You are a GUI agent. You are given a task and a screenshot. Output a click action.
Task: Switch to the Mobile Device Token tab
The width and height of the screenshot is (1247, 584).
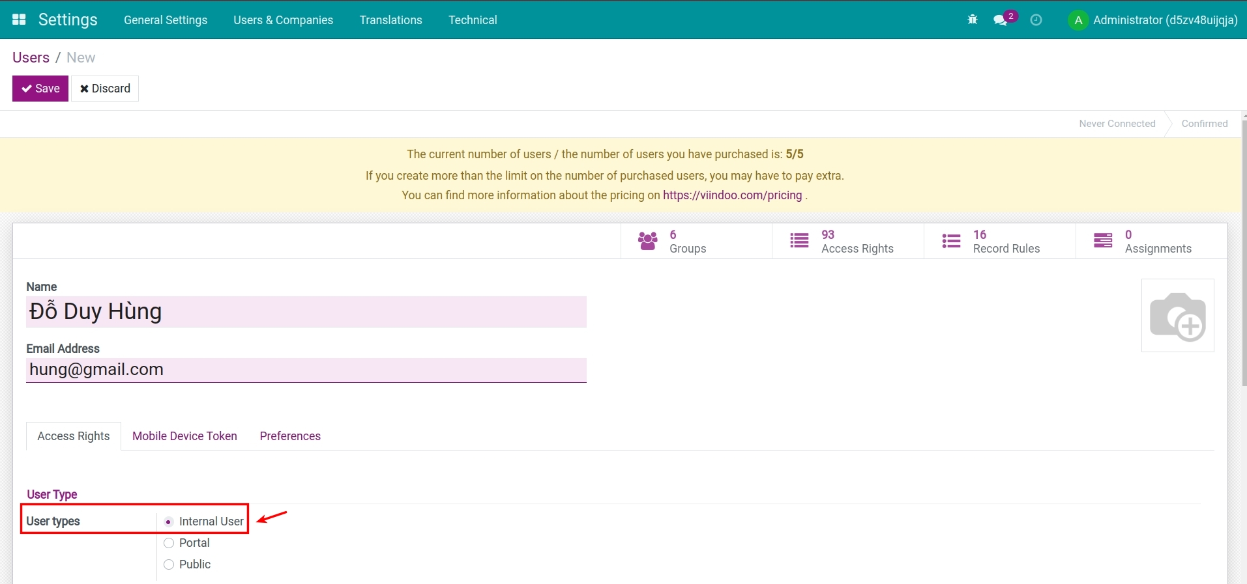[x=184, y=436]
